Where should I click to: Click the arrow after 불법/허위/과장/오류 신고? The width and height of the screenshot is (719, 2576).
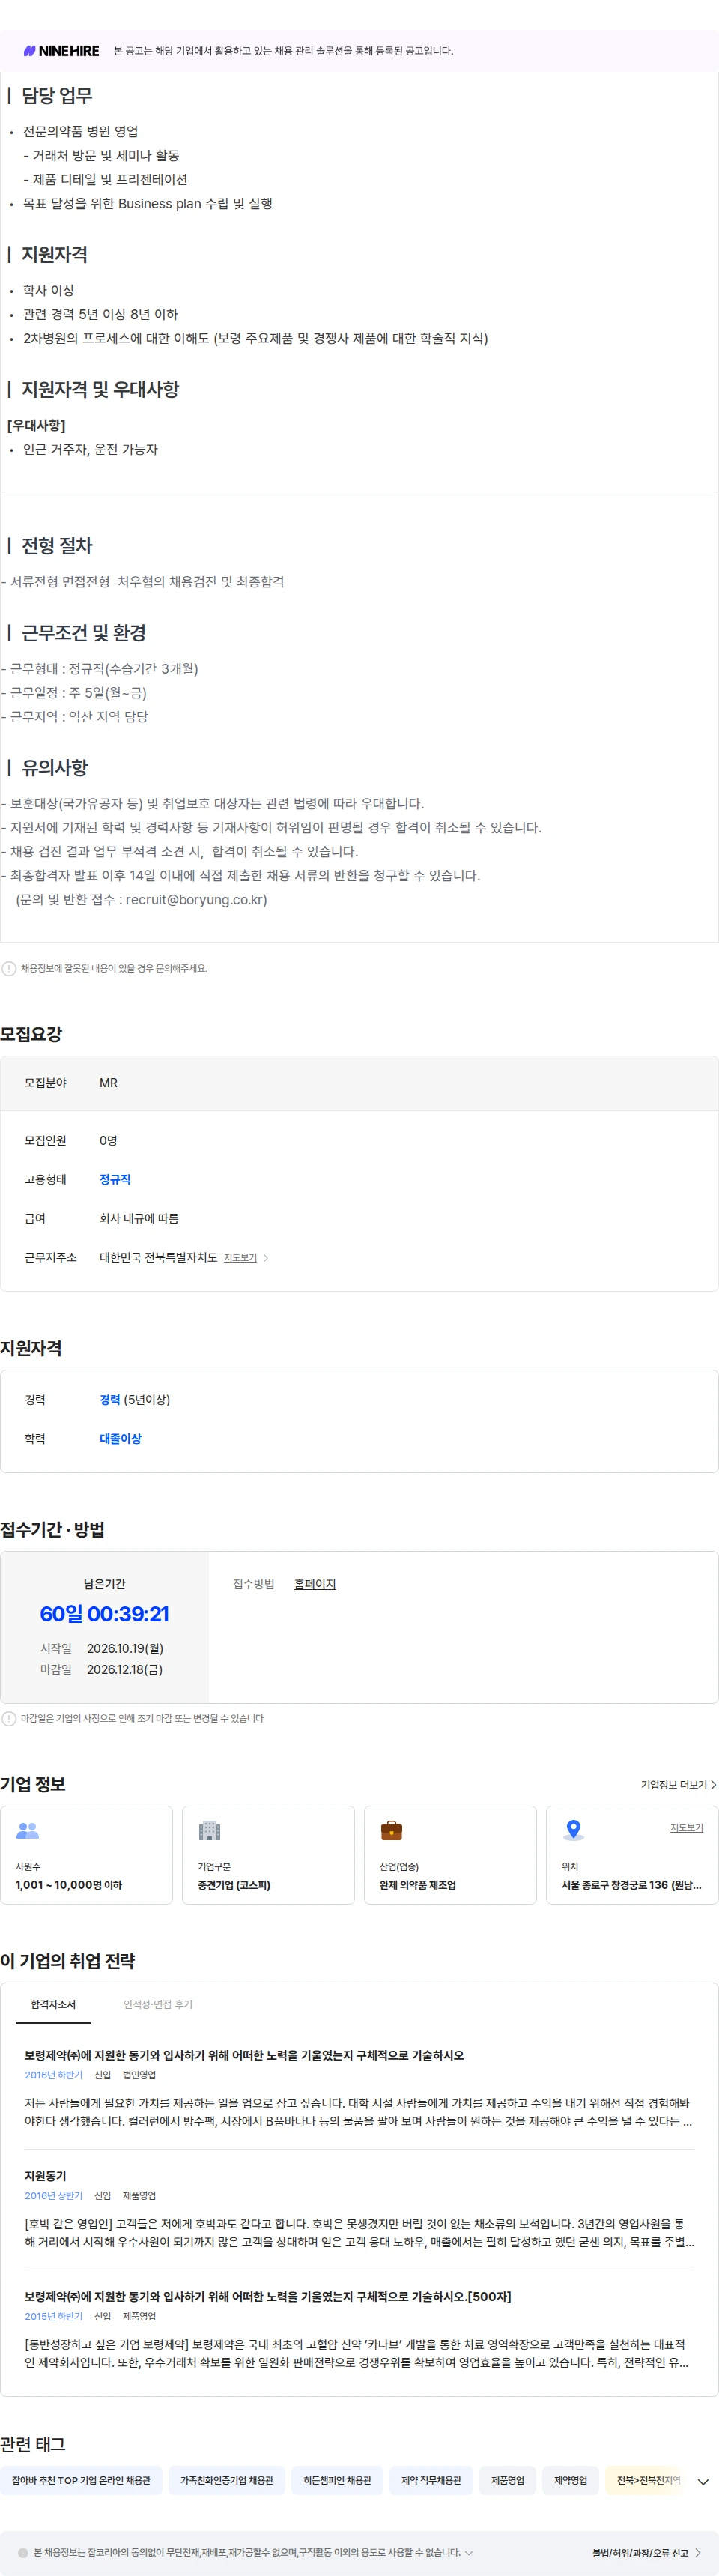click(698, 2552)
